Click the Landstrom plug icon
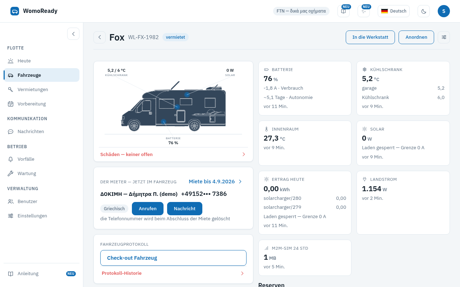Image resolution: width=460 pixels, height=287 pixels. [364, 179]
